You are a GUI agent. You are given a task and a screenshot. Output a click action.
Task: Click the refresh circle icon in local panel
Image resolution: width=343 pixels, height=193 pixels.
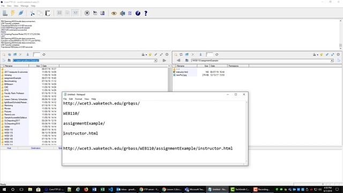point(44,55)
